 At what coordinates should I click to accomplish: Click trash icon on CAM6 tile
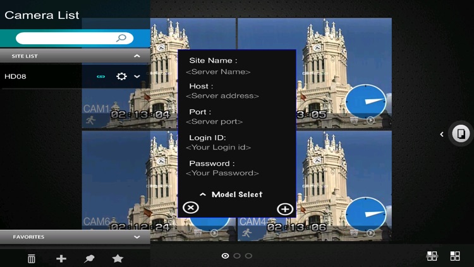(x=198, y=233)
